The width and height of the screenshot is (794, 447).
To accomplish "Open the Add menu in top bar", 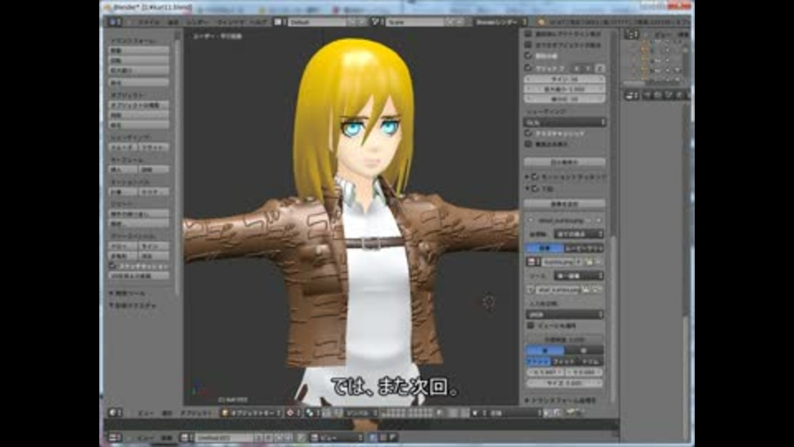I will tap(173, 22).
